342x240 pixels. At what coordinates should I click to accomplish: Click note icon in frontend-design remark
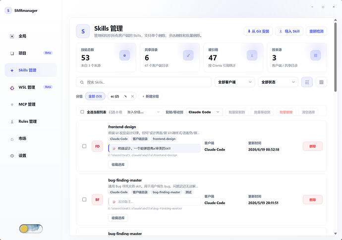point(114,148)
